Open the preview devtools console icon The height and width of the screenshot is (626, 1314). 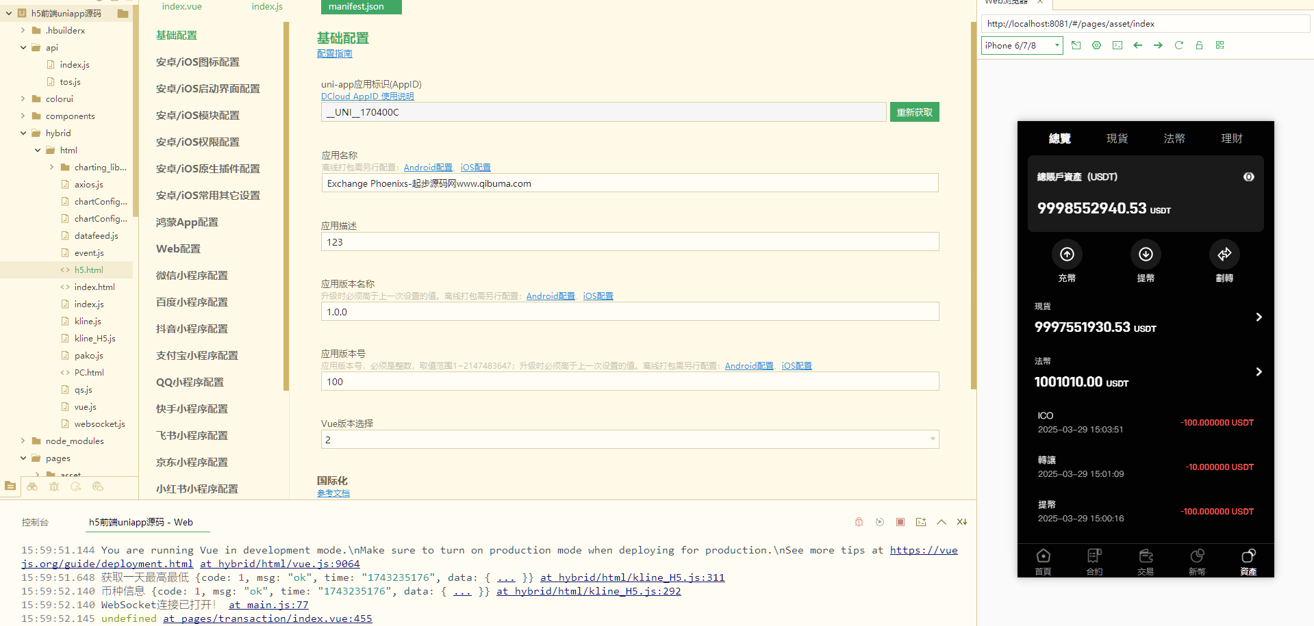point(1117,45)
